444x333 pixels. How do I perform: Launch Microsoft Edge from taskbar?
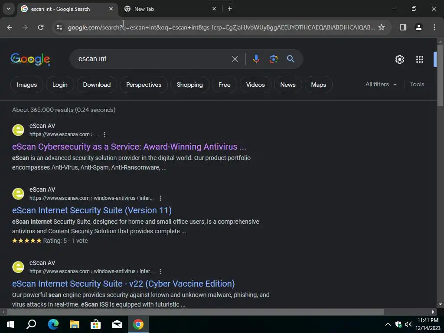coord(53,324)
